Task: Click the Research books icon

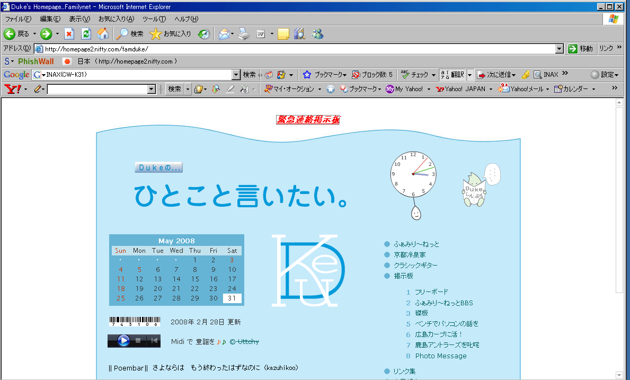Action: point(299,34)
